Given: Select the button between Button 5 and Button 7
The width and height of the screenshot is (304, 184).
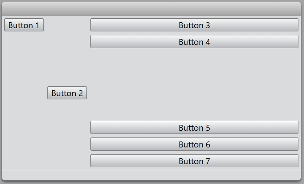Looking at the screenshot, I should (194, 144).
